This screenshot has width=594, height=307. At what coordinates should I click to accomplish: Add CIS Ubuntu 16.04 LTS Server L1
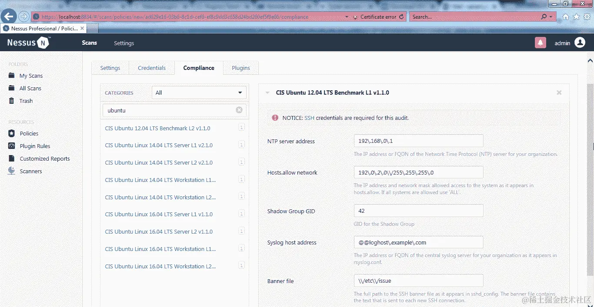click(159, 214)
